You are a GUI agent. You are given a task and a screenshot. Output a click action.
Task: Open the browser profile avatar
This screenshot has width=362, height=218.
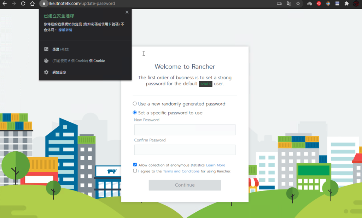(x=356, y=4)
